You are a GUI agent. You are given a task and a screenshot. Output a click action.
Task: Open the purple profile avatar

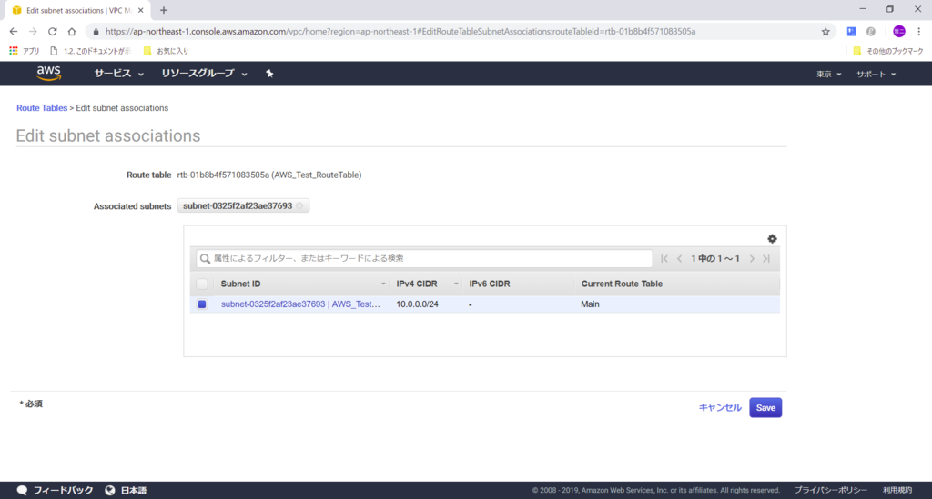click(898, 32)
